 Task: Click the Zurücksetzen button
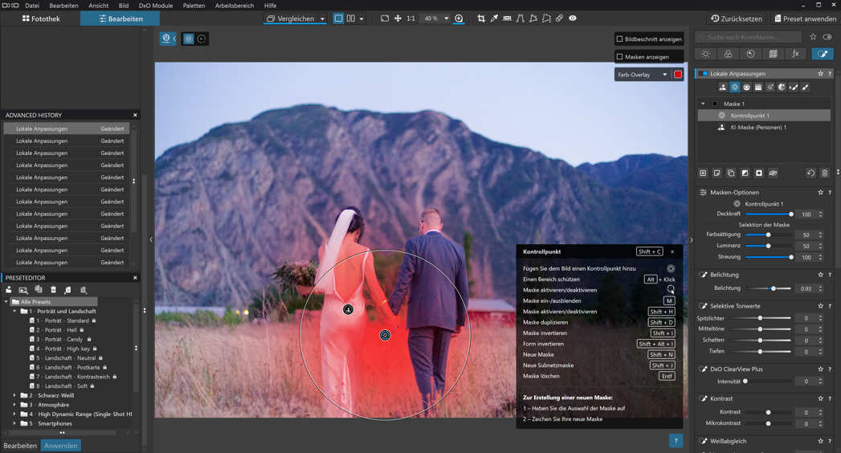[736, 18]
